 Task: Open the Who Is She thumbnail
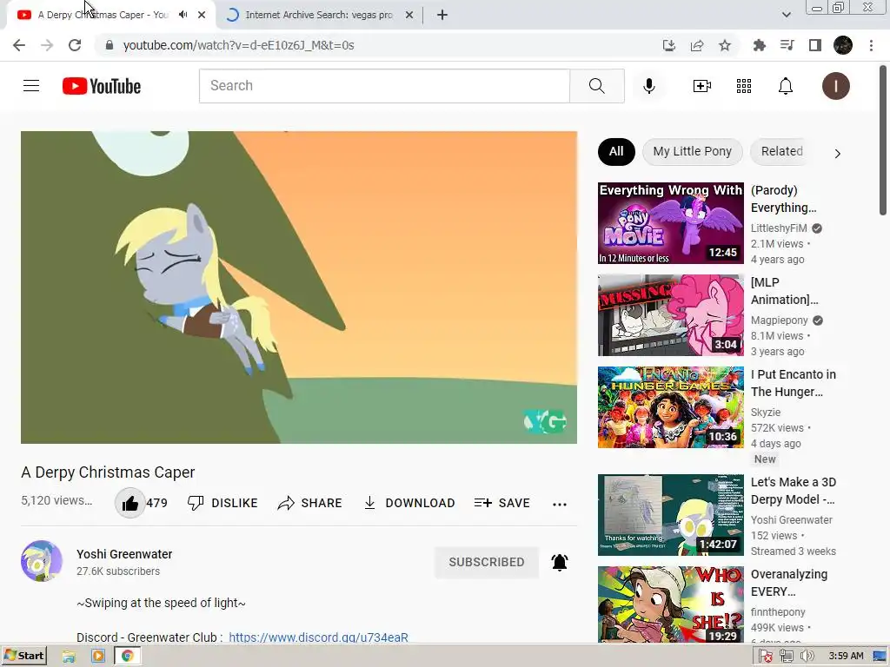(670, 604)
